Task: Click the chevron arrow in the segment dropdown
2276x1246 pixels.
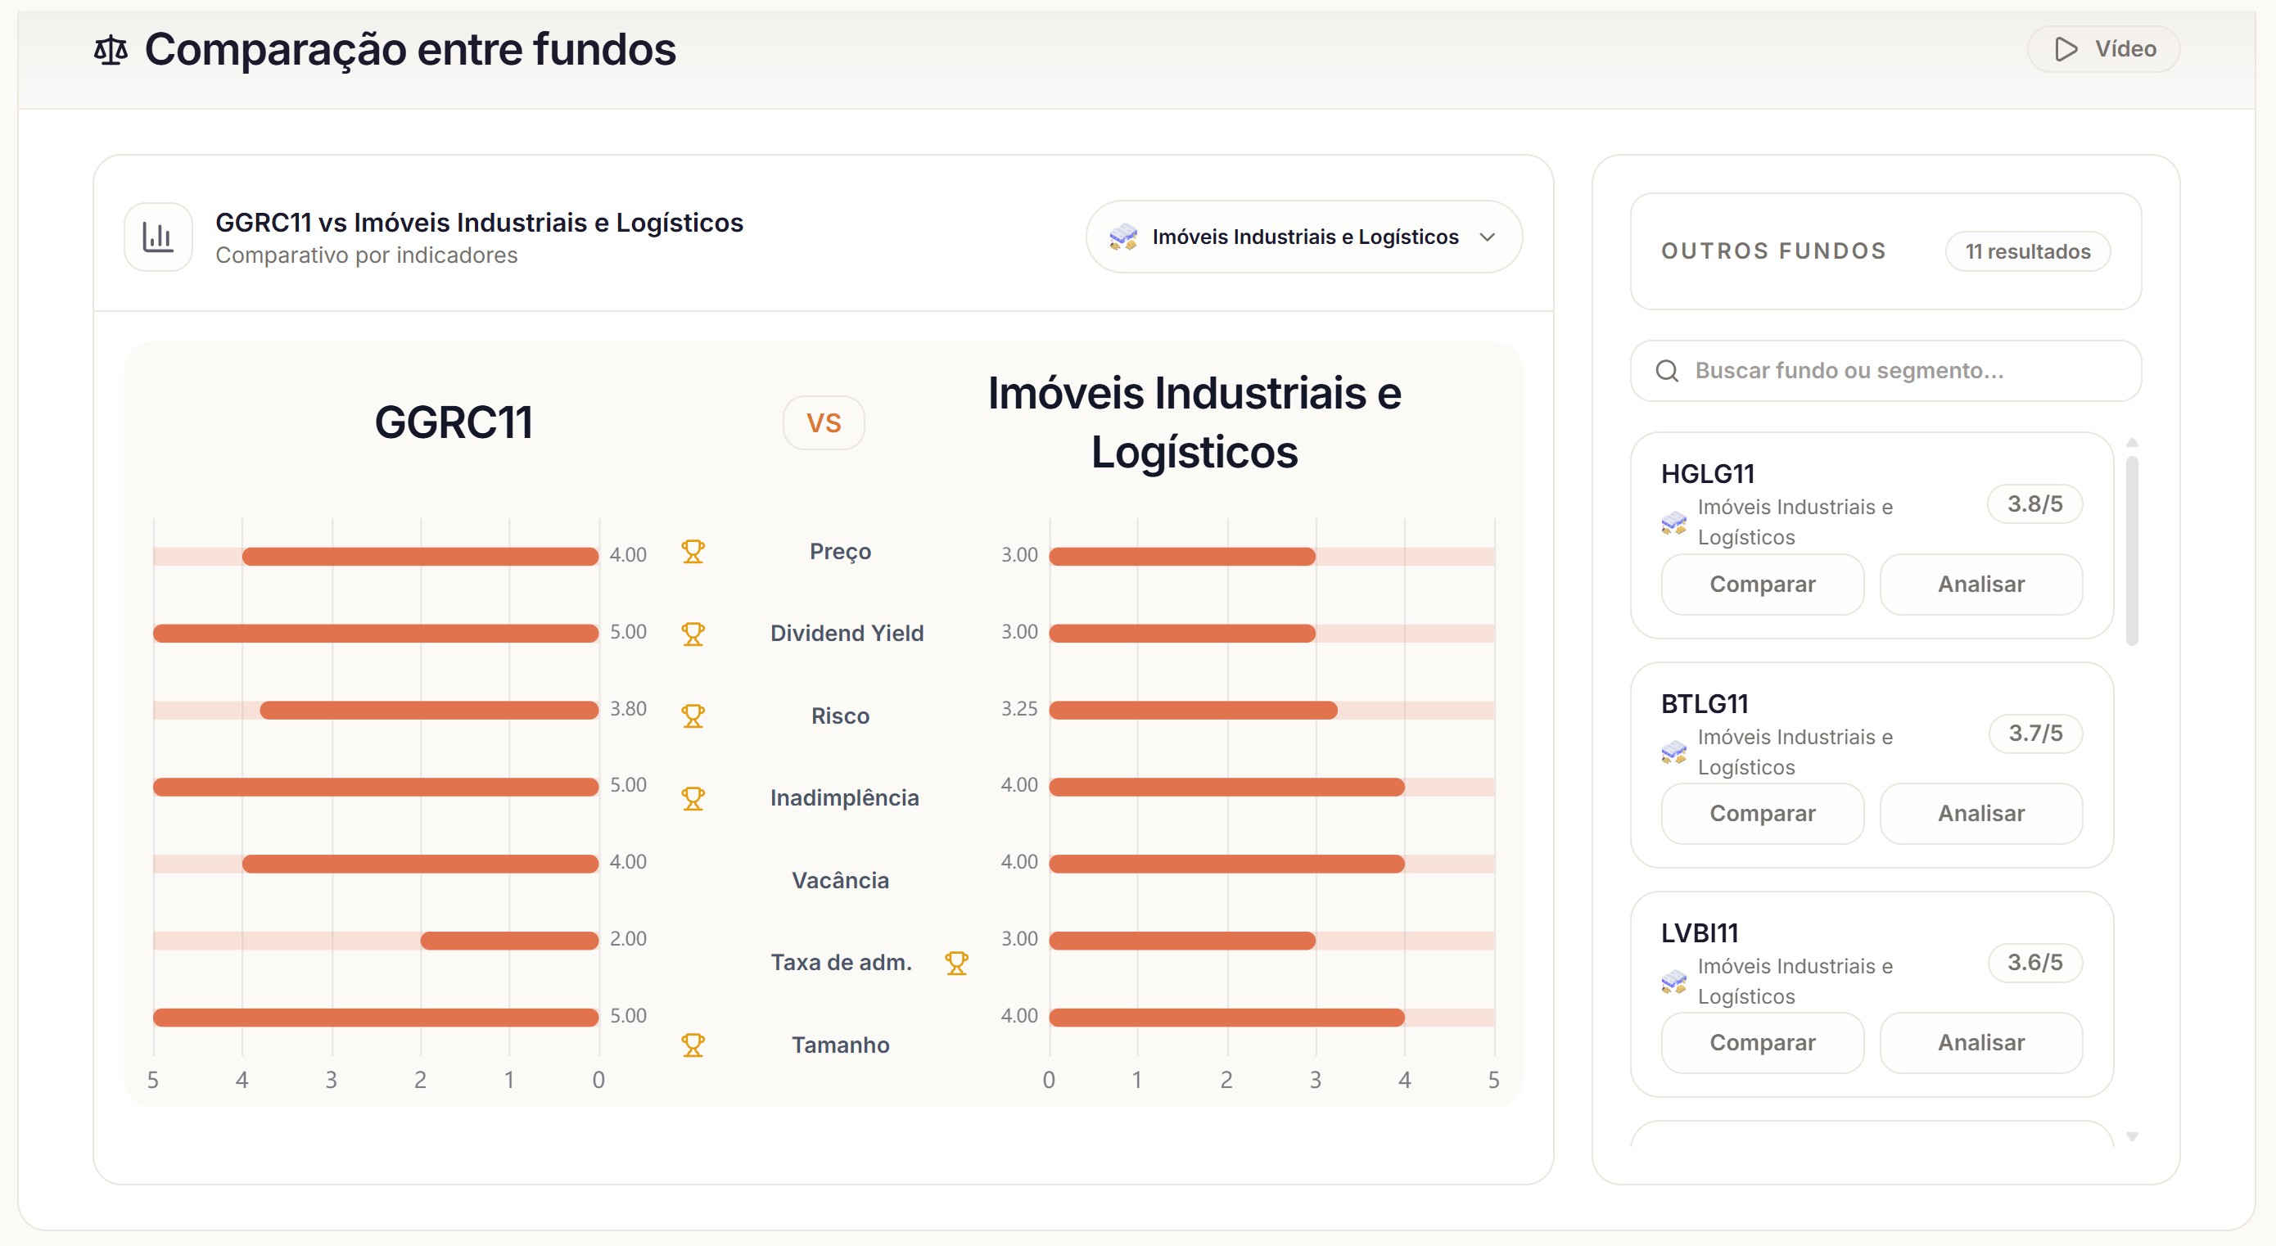Action: (x=1487, y=237)
